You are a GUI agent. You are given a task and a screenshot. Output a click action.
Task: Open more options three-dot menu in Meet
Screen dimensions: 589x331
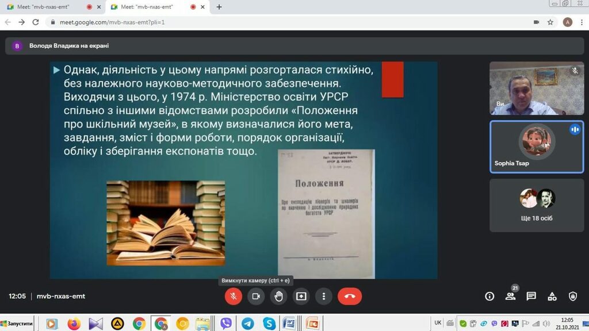point(324,297)
